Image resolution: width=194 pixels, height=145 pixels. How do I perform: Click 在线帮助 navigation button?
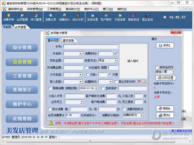(22, 119)
